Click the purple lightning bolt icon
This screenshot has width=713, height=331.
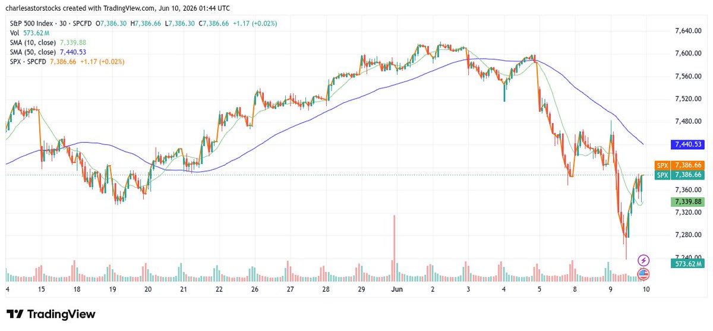pos(643,260)
